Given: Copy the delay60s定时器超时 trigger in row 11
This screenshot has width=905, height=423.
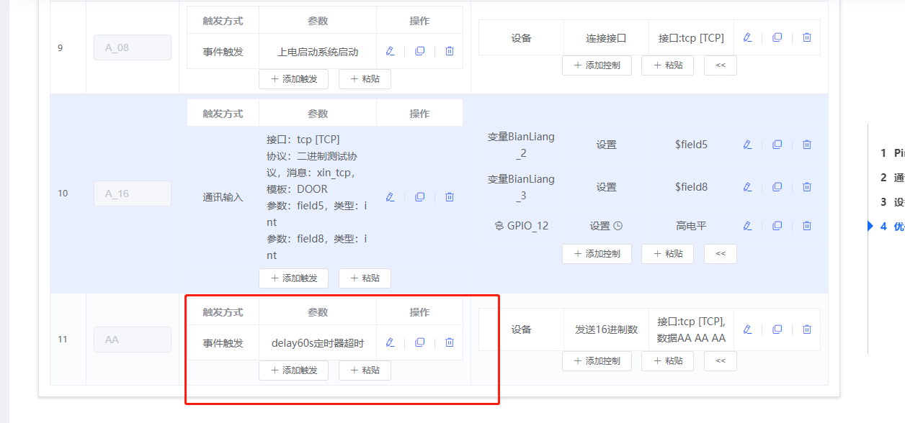Looking at the screenshot, I should (x=419, y=342).
